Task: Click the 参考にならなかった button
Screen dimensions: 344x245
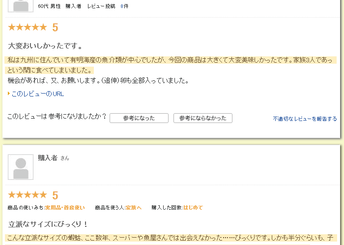Action: tap(203, 118)
